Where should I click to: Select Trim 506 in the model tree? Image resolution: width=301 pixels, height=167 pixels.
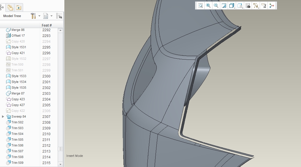(17, 145)
